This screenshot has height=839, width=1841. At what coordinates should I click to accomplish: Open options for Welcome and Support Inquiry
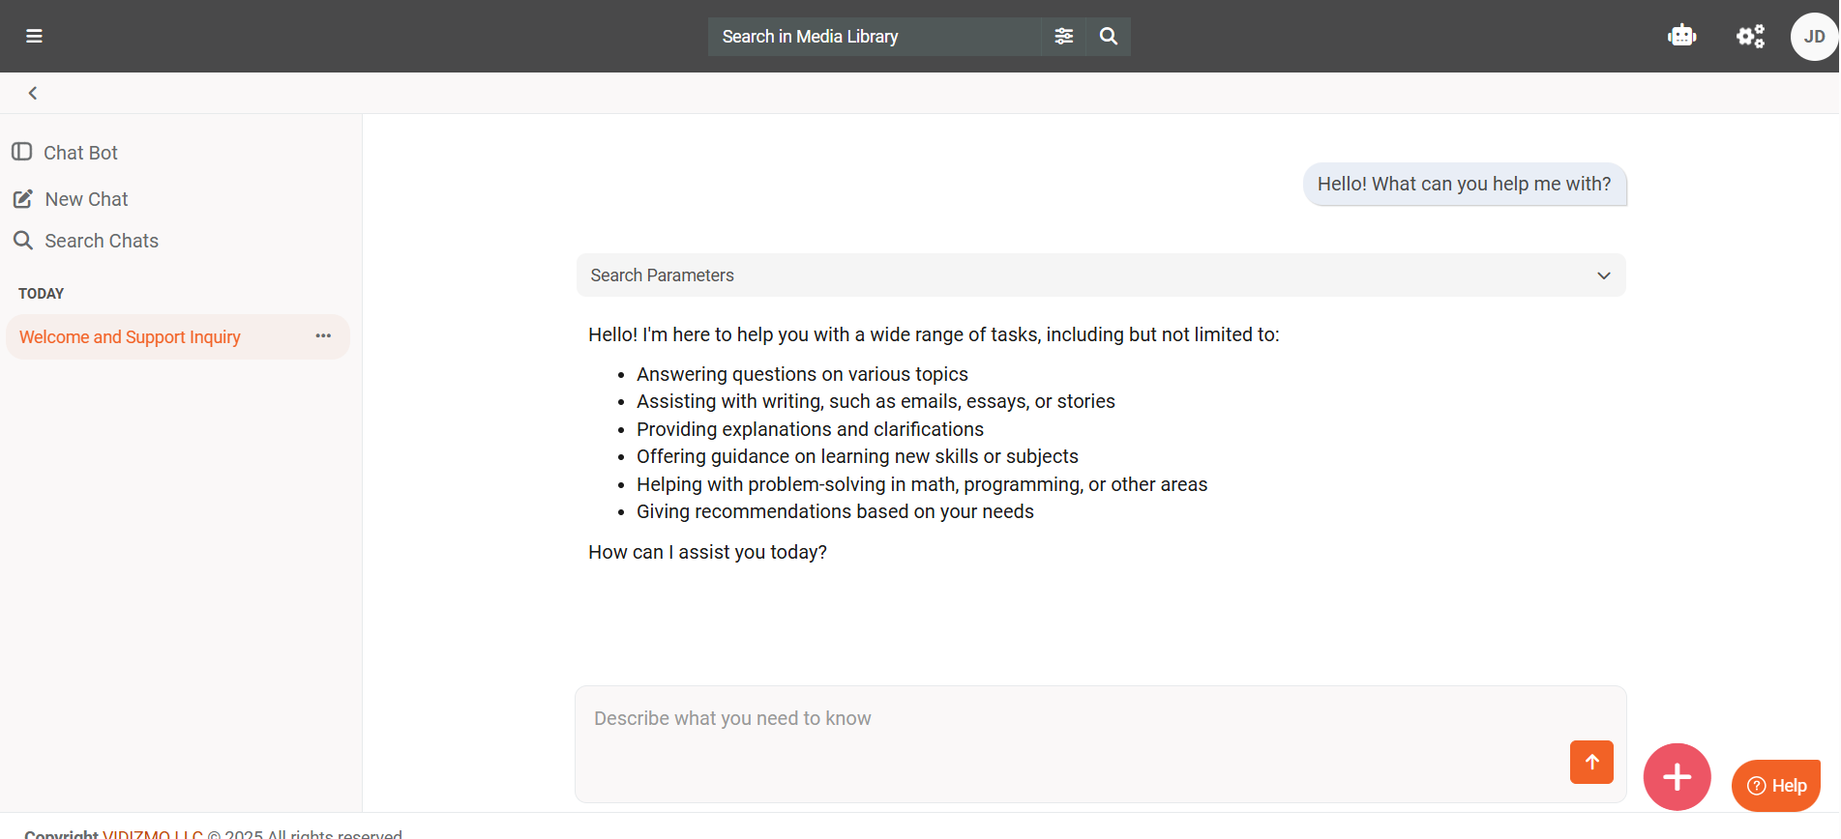323,336
